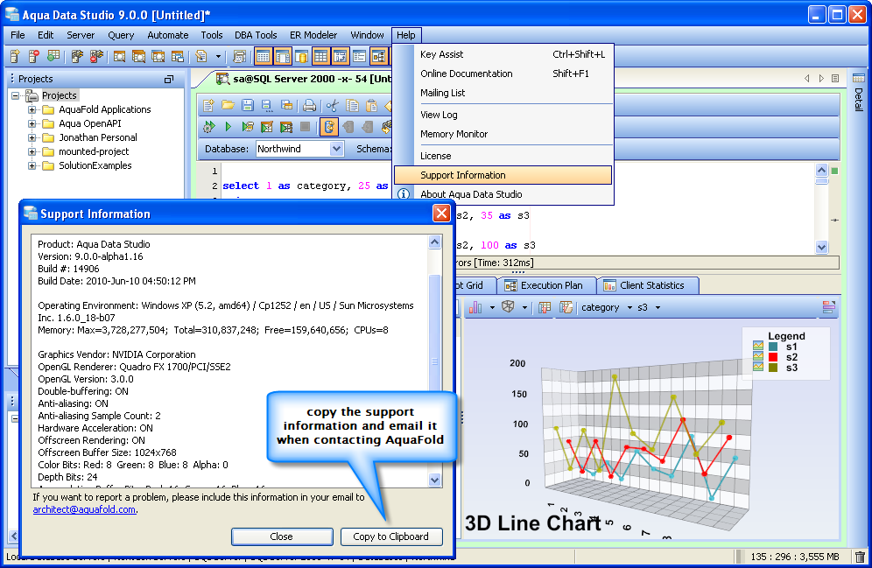
Task: Open the architect@aquafold.com email link
Action: 84,509
